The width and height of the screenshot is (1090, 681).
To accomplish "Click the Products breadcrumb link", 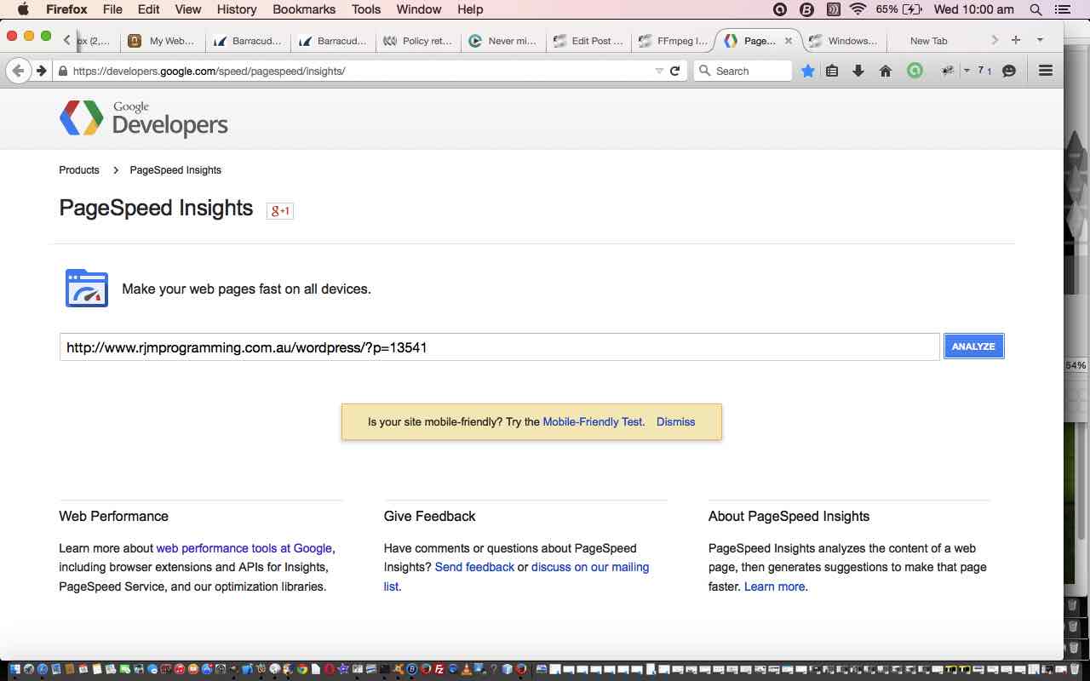I will [79, 170].
